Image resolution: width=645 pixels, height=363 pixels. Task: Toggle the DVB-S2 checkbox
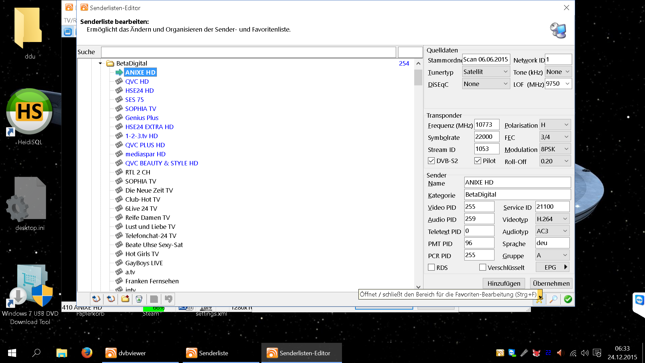click(x=431, y=161)
